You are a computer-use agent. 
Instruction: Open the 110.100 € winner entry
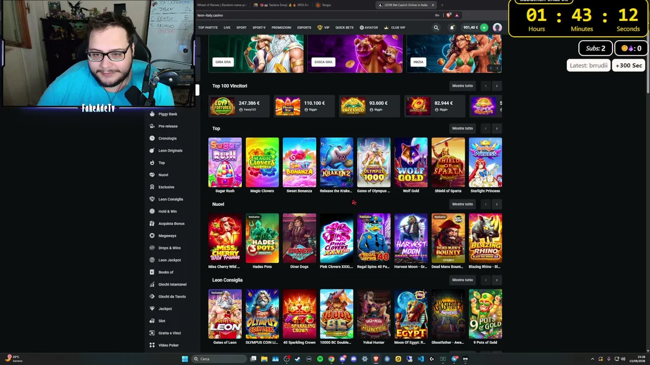pos(304,106)
